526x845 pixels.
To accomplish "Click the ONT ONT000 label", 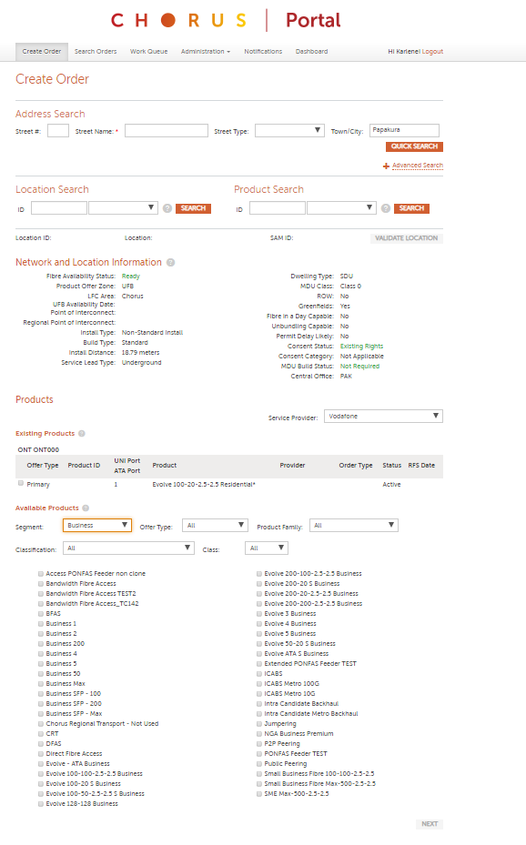I will pyautogui.click(x=38, y=450).
